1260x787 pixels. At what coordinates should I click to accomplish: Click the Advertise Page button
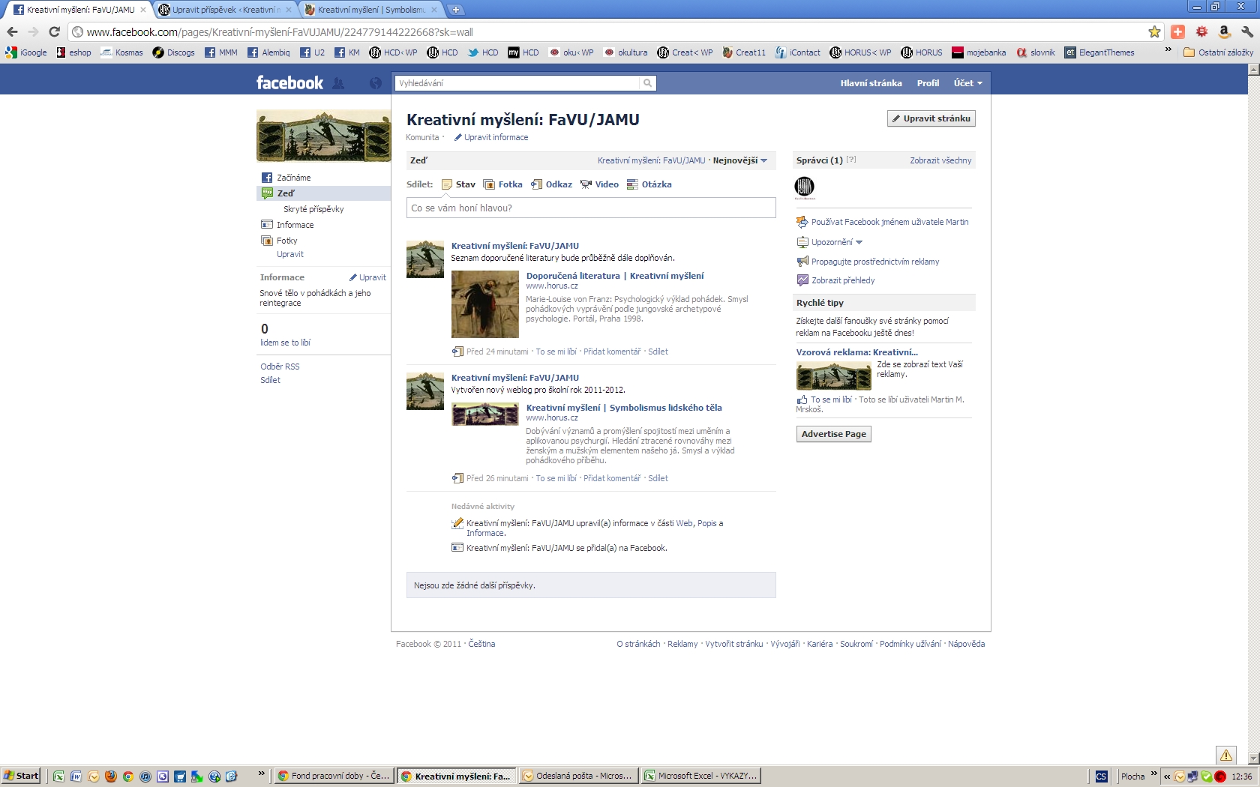coord(833,434)
